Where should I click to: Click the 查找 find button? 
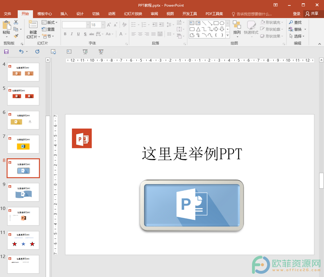(295, 22)
